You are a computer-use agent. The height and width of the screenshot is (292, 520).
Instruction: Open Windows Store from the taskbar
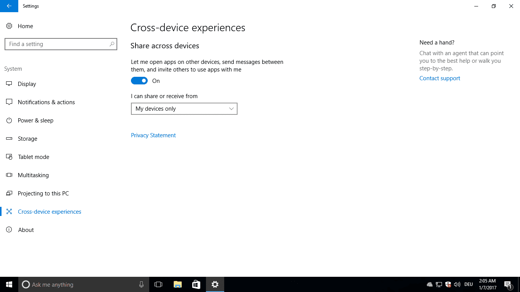pos(196,284)
